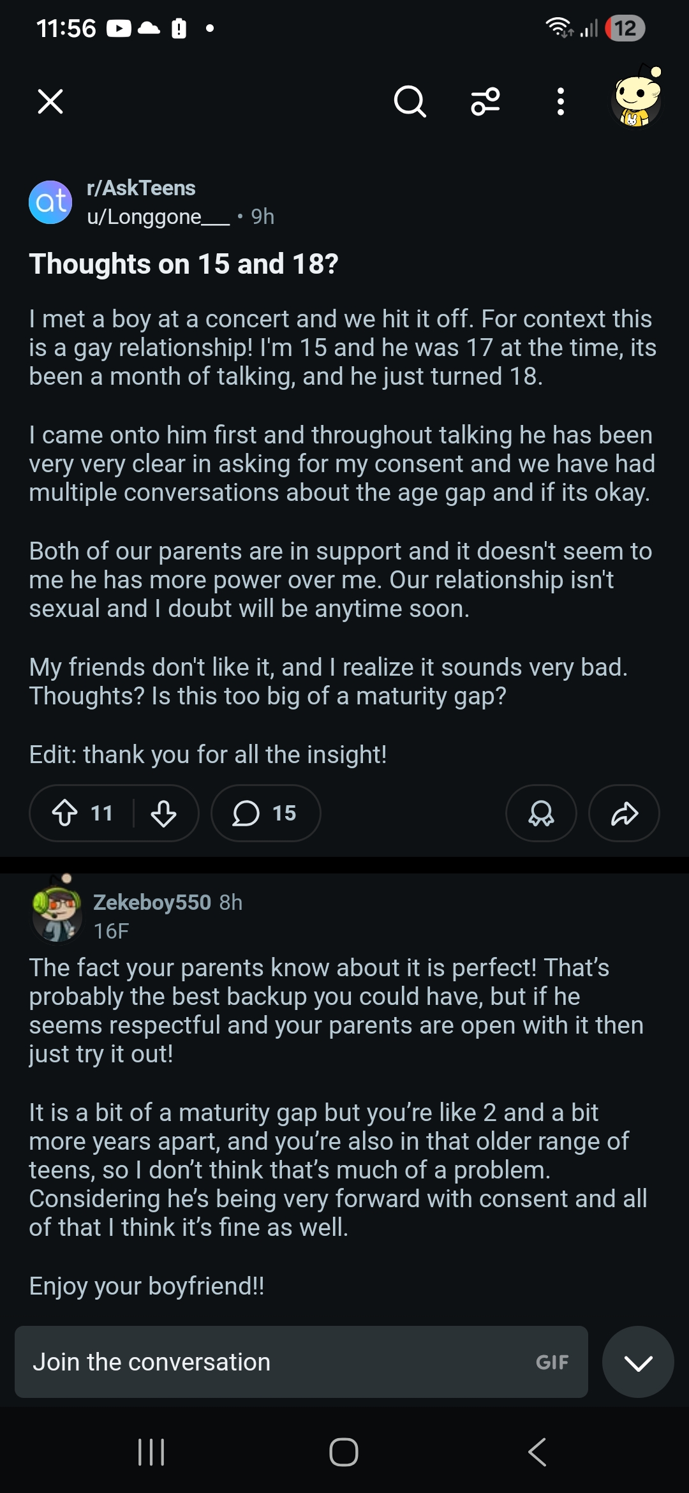
Task: Open Zekeboy550's avatar picture
Action: [x=57, y=909]
